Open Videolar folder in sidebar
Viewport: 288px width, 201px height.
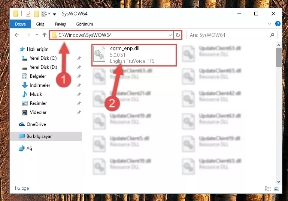pos(38,112)
